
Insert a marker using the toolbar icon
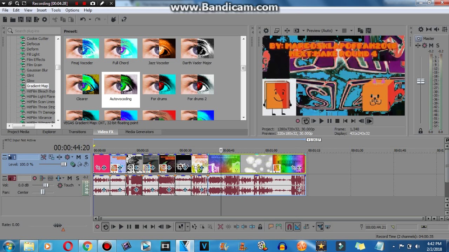point(271,227)
